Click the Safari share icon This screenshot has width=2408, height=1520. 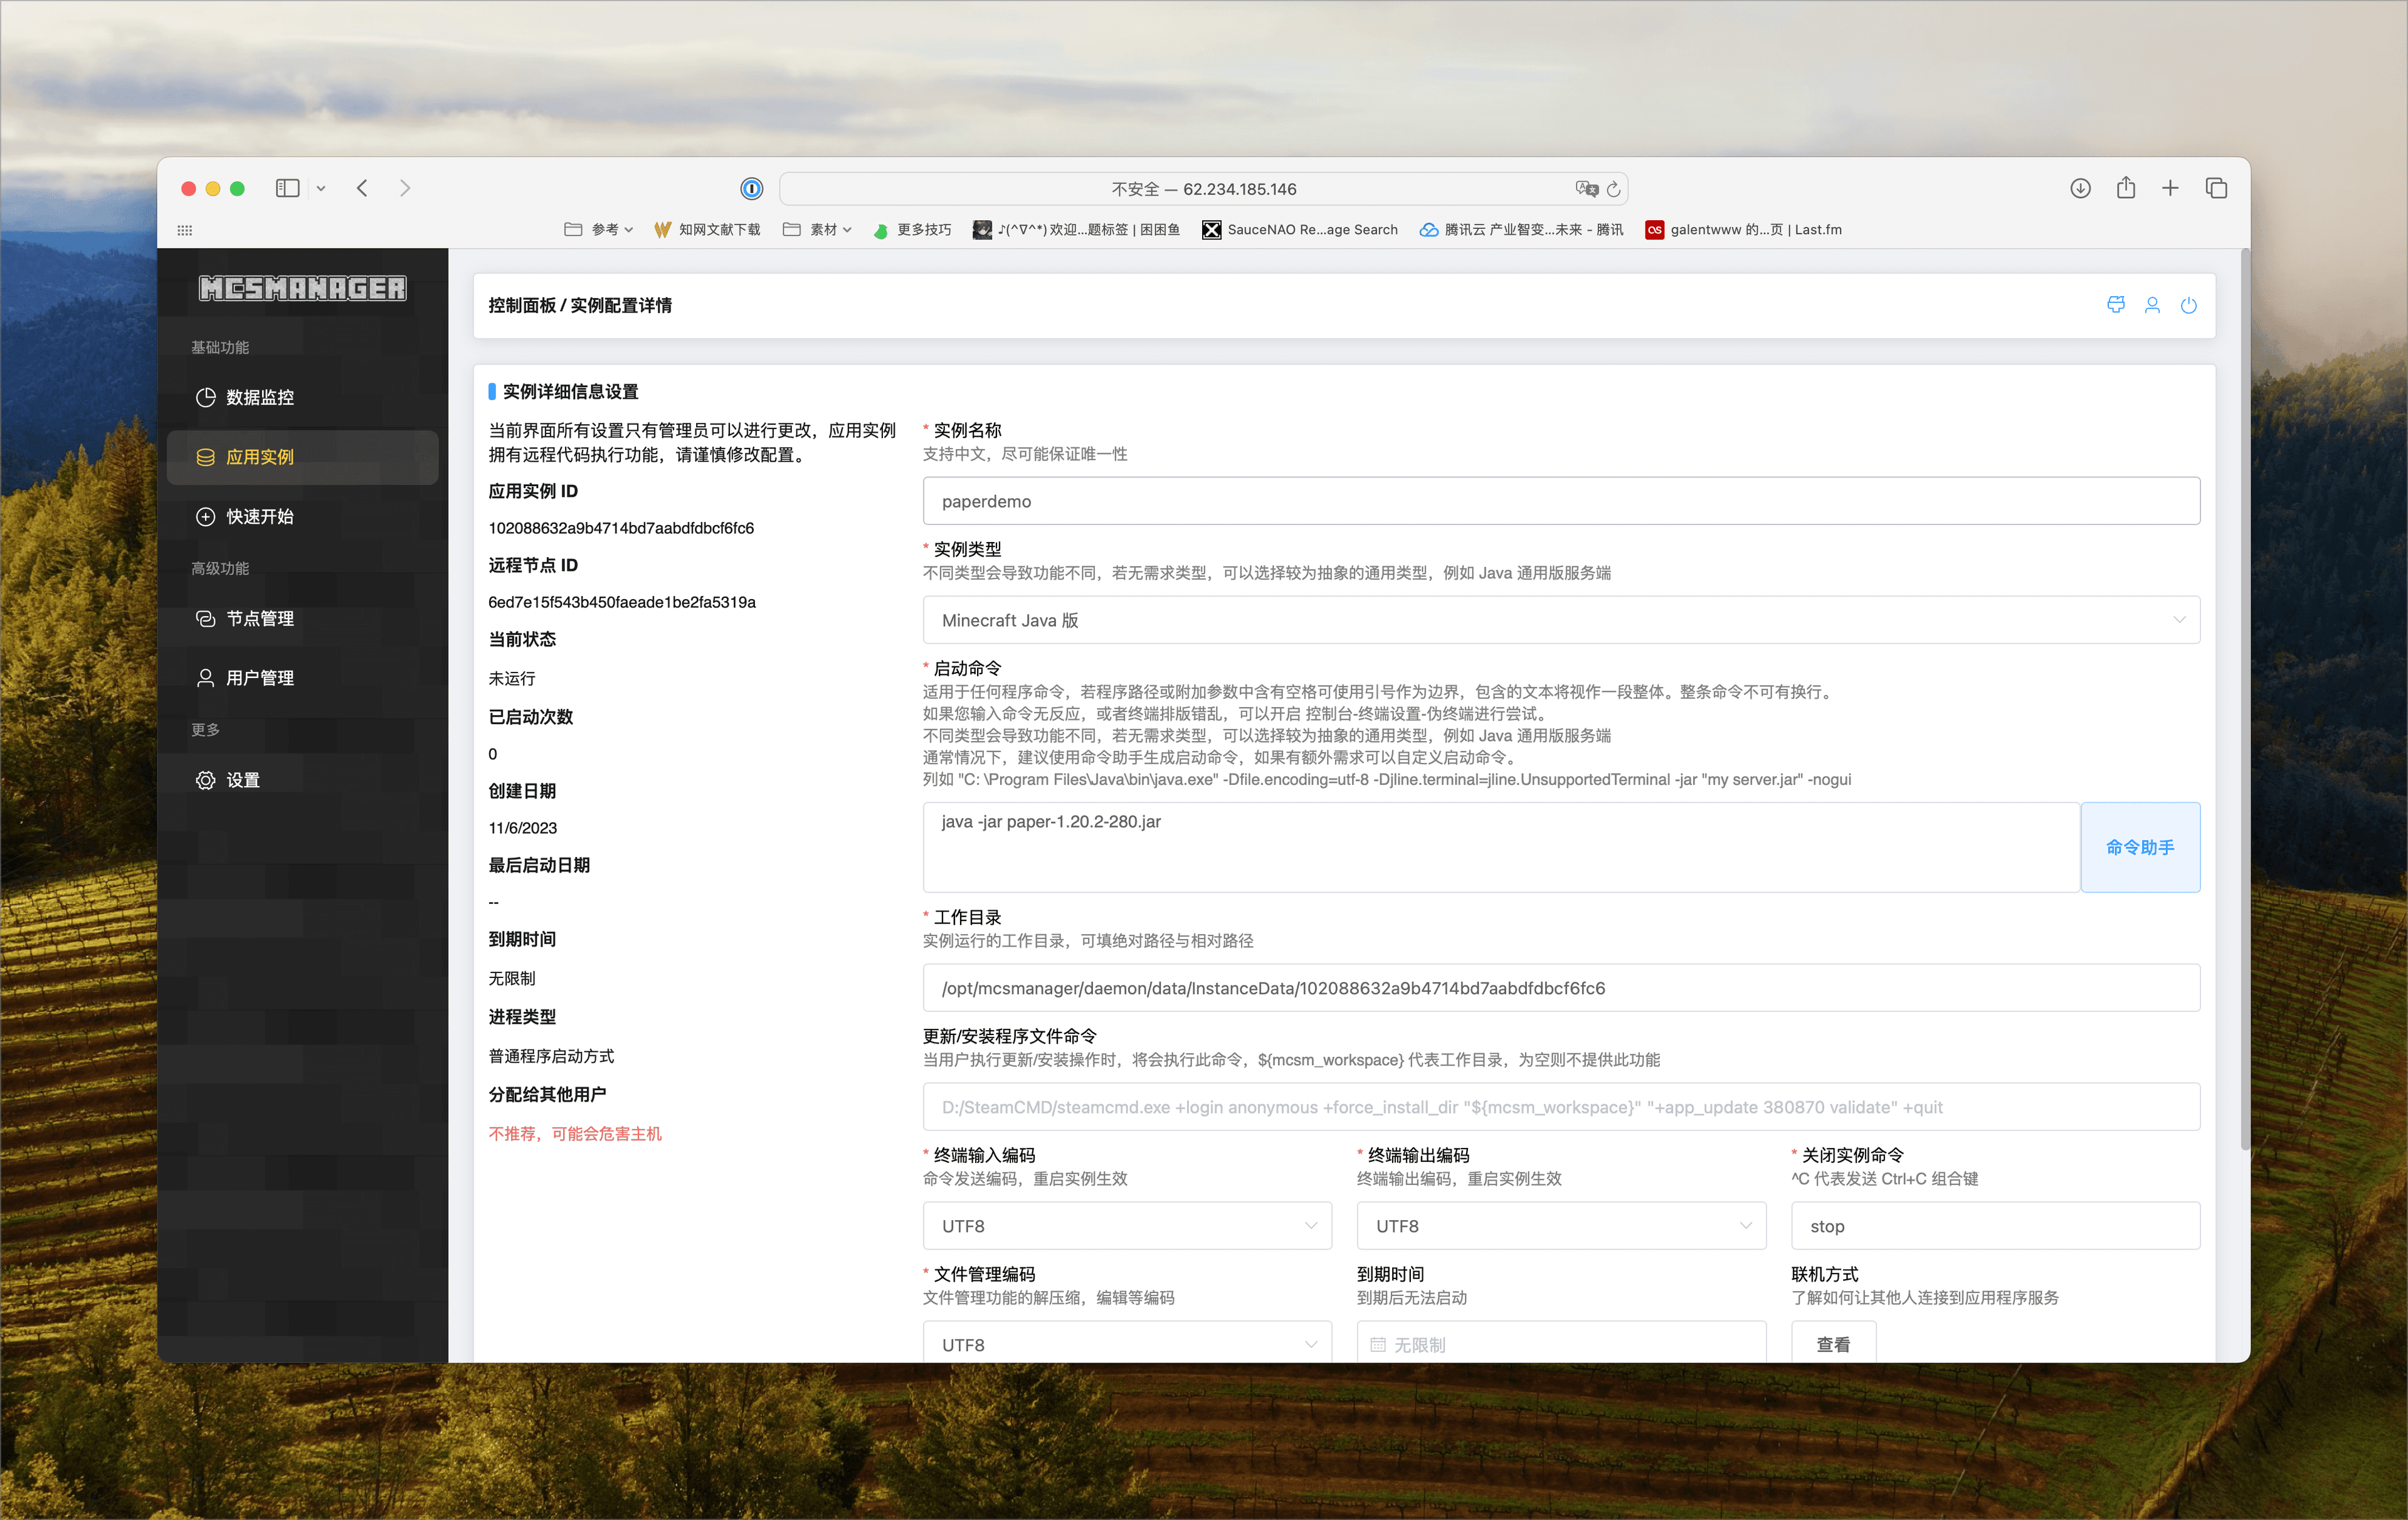click(x=2125, y=188)
